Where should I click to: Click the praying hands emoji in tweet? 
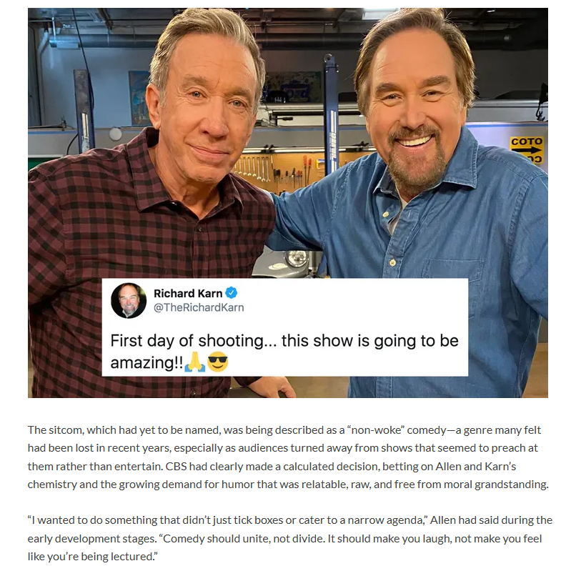(x=194, y=362)
